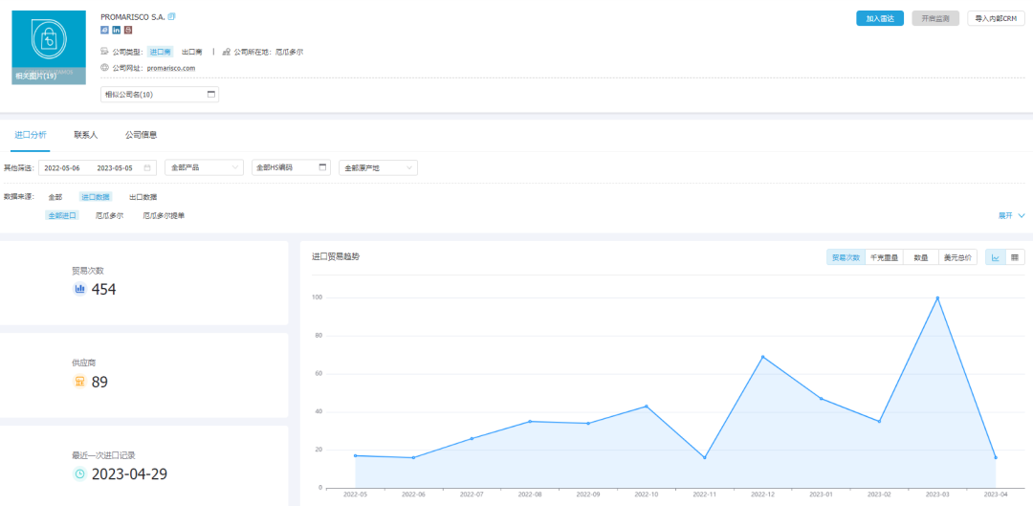Click the 导入内部CRM button
Image resolution: width=1033 pixels, height=506 pixels.
pos(996,18)
